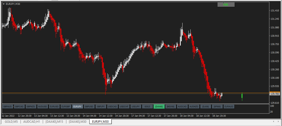The height and width of the screenshot is (126, 282).
Task: Open the EURJPY,M30 chart title dropdown arrow
Action: [x=4, y=4]
